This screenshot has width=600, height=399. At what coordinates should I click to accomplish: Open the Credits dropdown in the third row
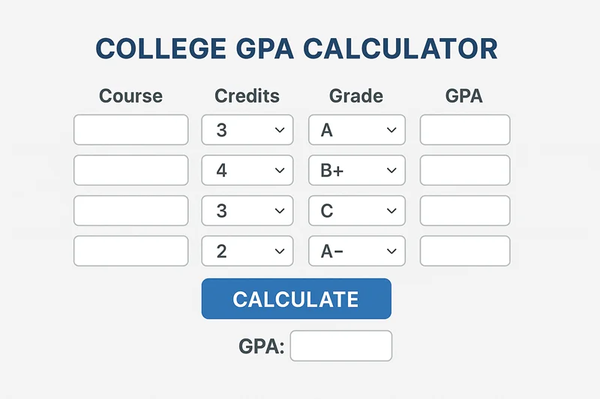tap(247, 211)
